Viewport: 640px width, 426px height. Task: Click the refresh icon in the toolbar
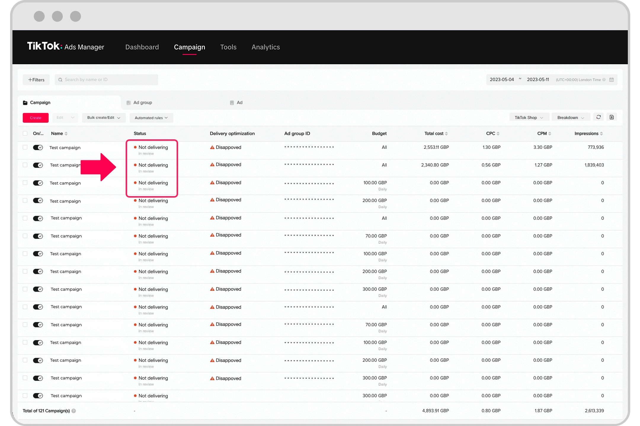599,117
